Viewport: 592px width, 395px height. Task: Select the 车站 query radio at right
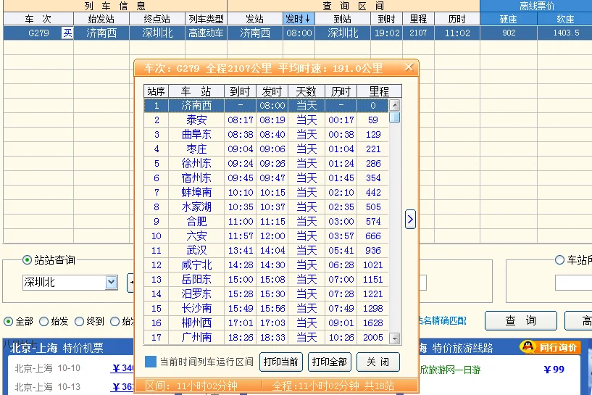(559, 259)
